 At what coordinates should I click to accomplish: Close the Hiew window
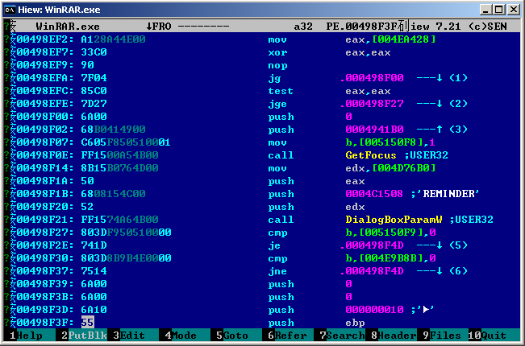pyautogui.click(x=513, y=10)
